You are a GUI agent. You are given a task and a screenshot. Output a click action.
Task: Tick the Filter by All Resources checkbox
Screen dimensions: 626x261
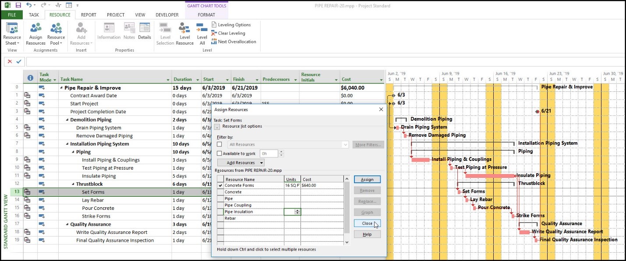(219, 144)
